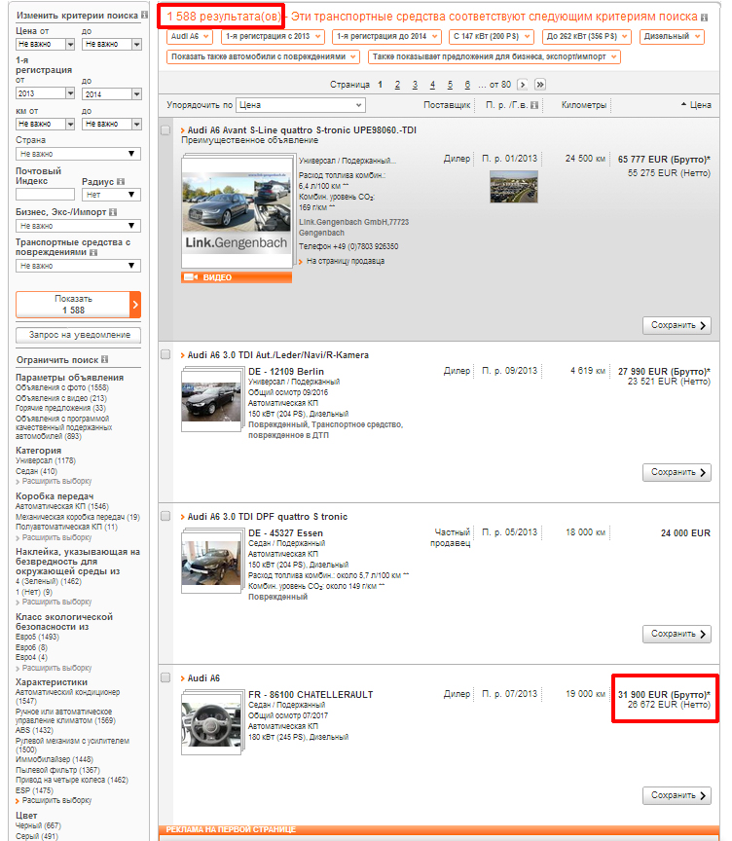Open 'Бизнес, Экс-/Импорт' dropdown
The width and height of the screenshot is (732, 841).
[x=78, y=226]
